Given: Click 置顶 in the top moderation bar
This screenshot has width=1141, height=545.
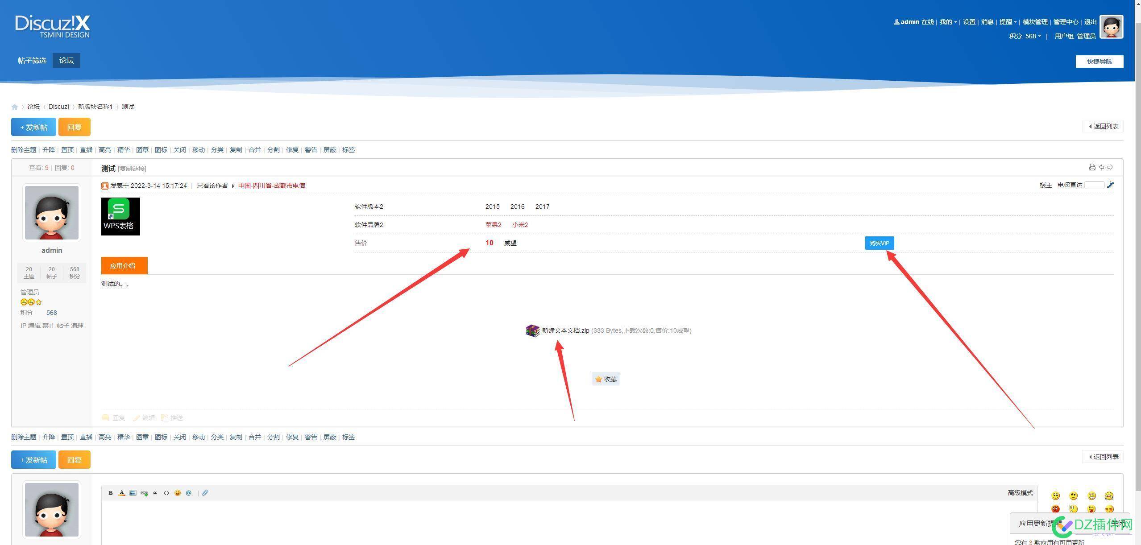Looking at the screenshot, I should click(67, 150).
